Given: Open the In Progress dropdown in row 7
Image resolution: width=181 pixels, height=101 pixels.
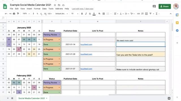Looking at the screenshot, I should click(x=59, y=49).
